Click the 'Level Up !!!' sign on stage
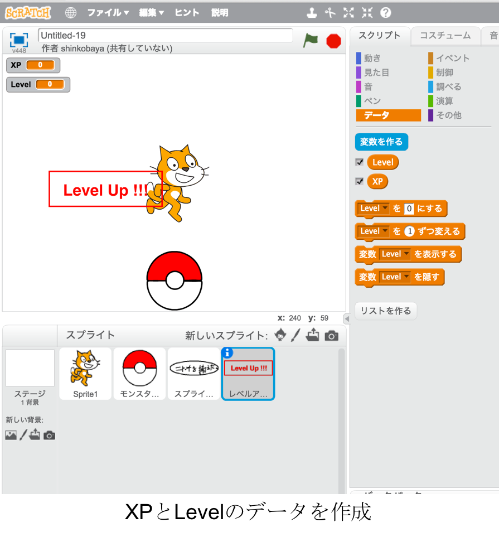Screen dimensions: 499x537 click(x=105, y=189)
